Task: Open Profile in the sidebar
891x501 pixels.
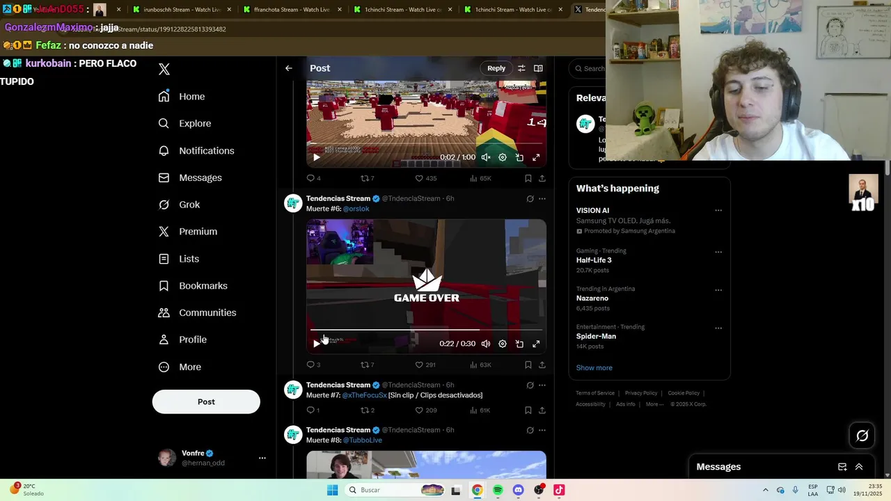Action: (182, 340)
